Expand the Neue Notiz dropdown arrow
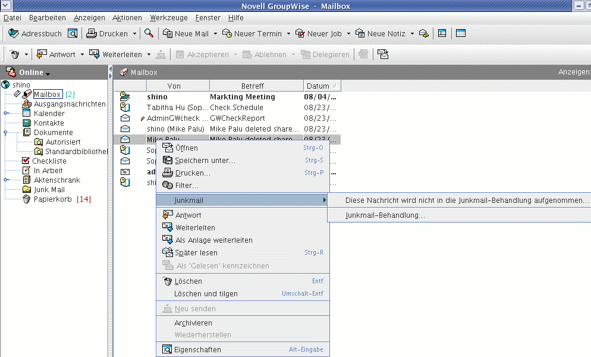The width and height of the screenshot is (591, 357). [x=413, y=33]
